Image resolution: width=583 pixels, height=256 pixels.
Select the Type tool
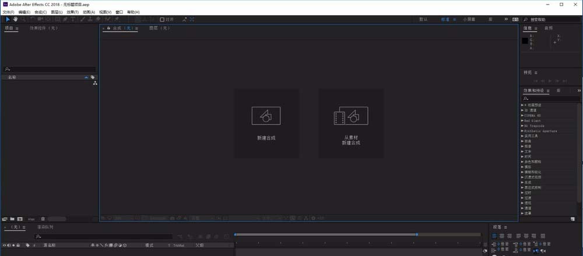72,19
